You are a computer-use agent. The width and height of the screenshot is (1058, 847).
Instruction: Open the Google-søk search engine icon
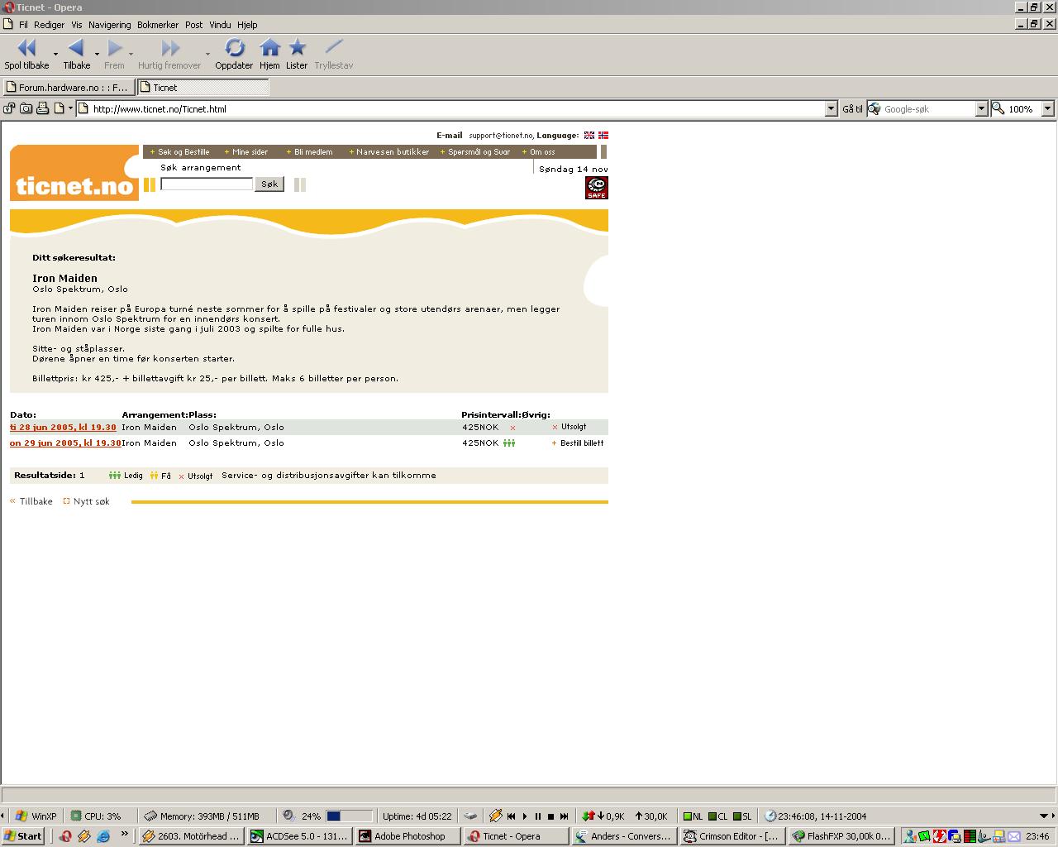click(x=874, y=108)
